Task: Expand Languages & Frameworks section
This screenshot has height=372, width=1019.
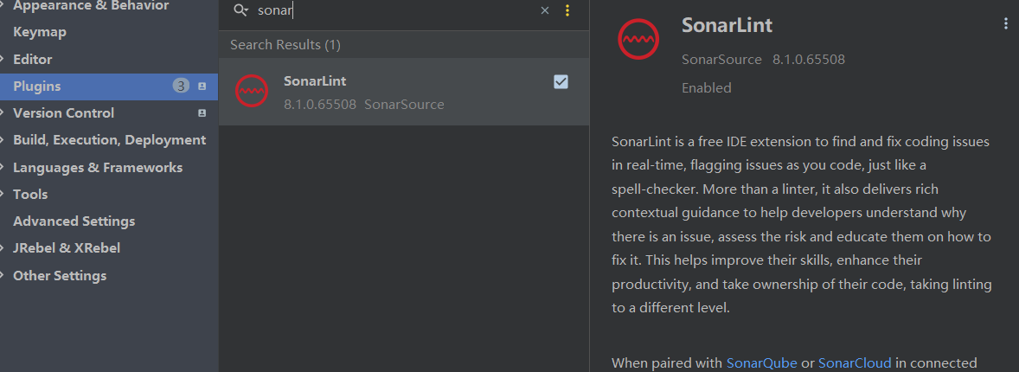Action: pyautogui.click(x=3, y=168)
